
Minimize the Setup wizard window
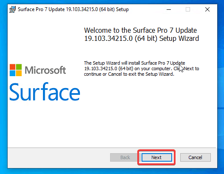tap(169, 10)
